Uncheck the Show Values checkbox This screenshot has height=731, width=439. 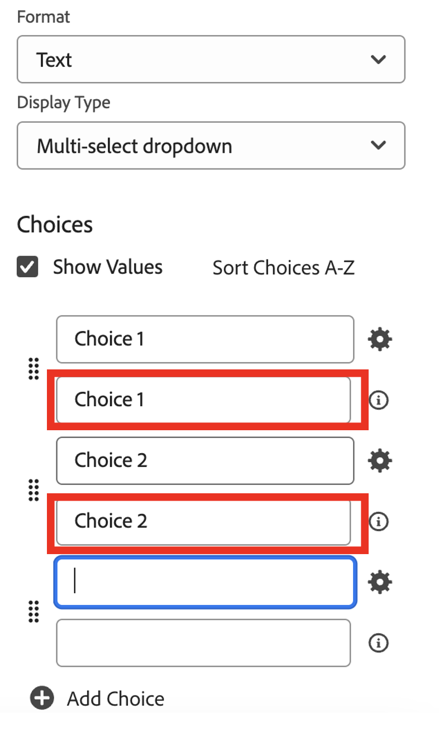(x=28, y=267)
